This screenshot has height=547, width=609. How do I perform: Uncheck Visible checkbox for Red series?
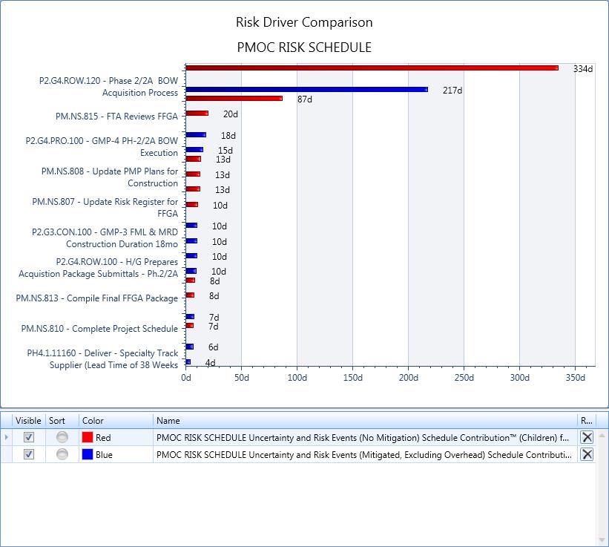(x=29, y=438)
